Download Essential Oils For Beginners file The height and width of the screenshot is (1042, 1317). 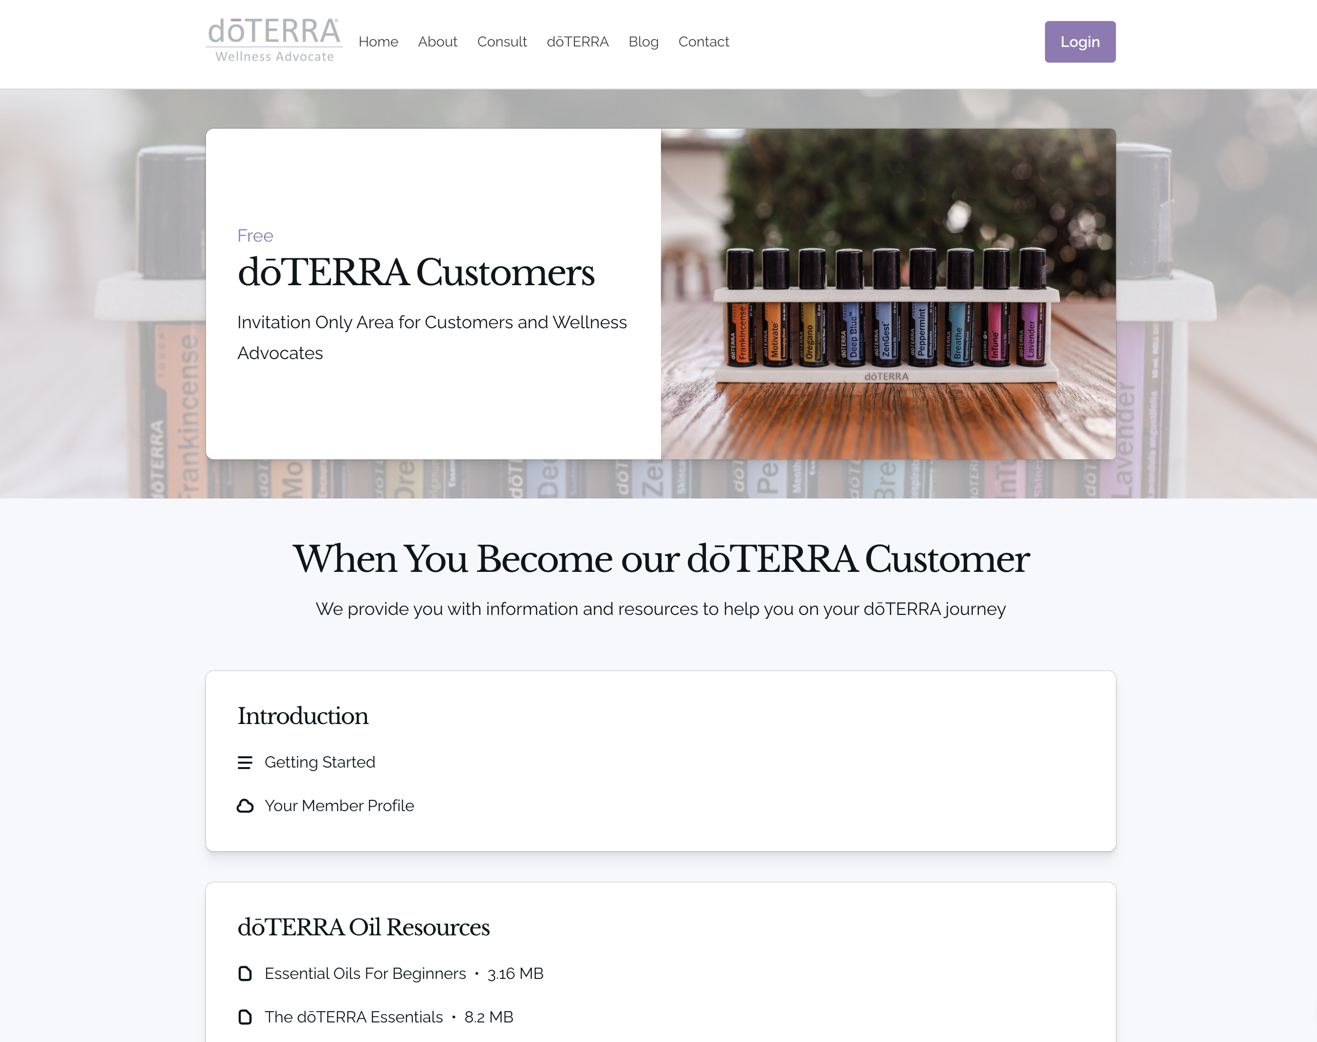coord(365,974)
